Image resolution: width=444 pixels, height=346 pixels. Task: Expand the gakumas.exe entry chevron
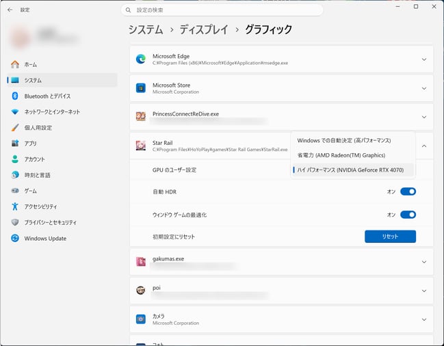pyautogui.click(x=424, y=262)
